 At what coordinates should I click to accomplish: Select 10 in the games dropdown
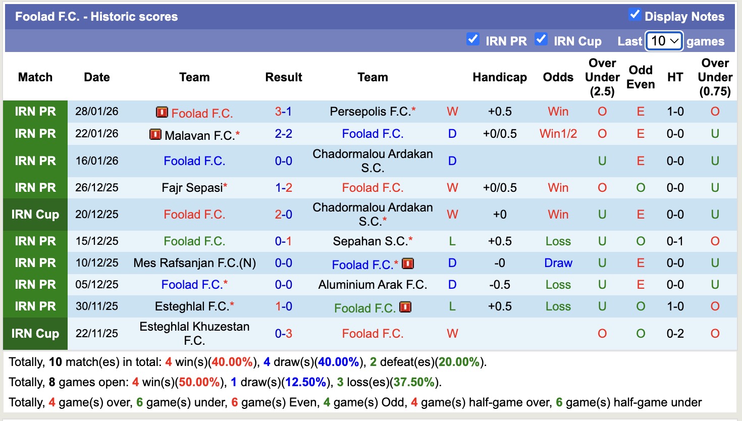(660, 40)
